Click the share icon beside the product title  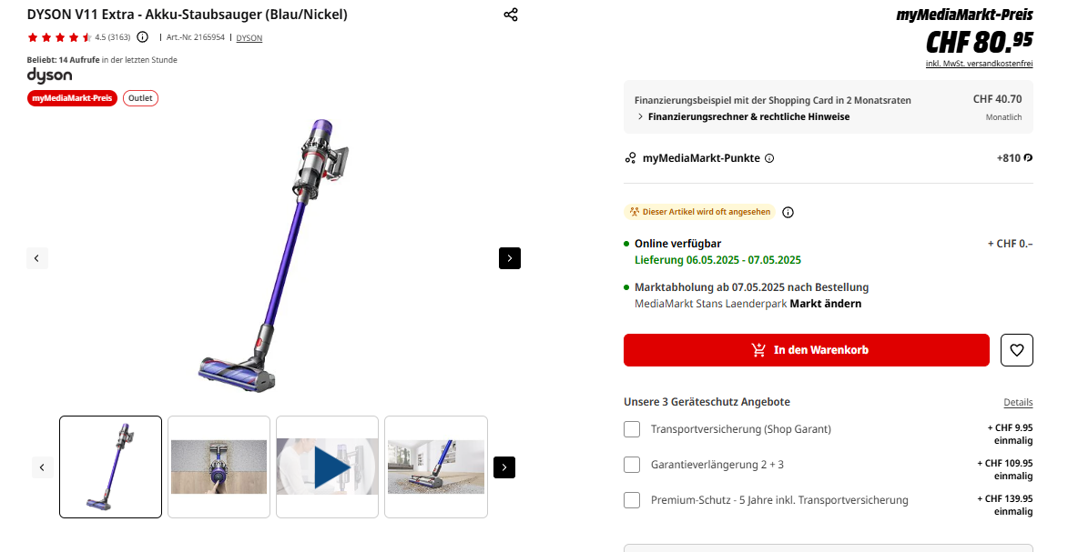[x=511, y=15]
